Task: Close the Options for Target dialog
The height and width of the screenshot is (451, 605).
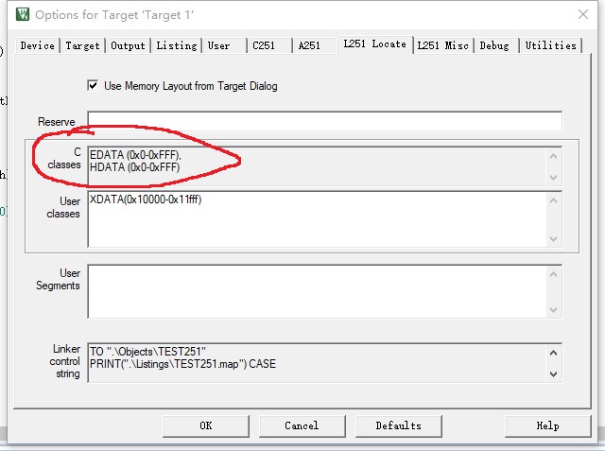Action: [579, 14]
